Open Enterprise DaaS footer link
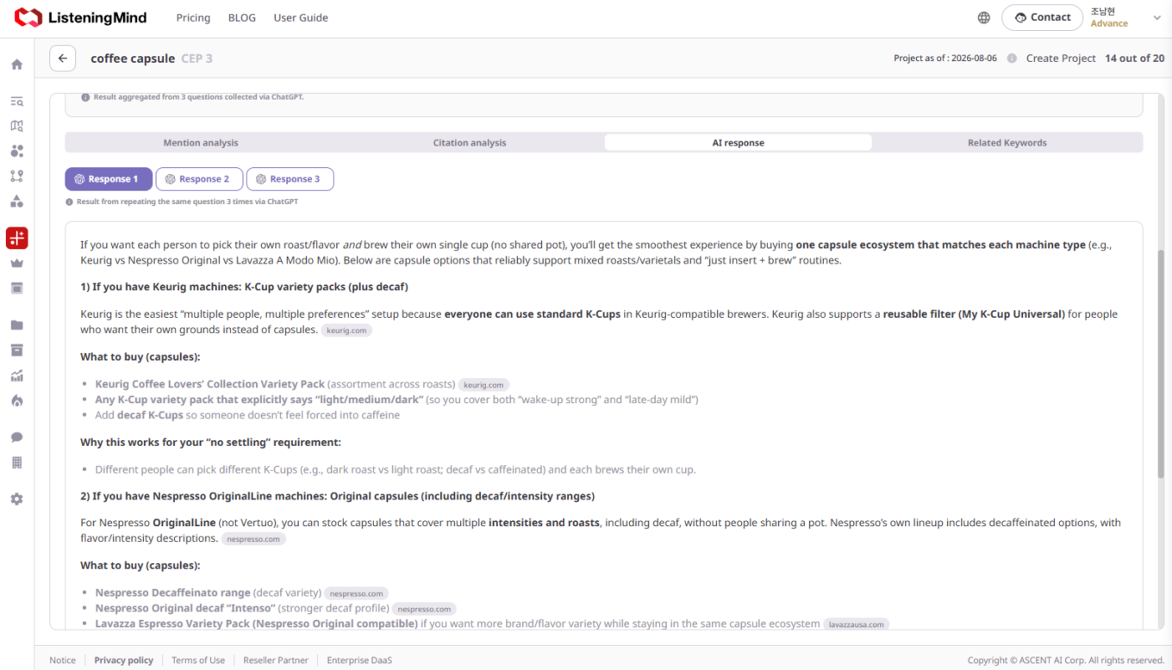This screenshot has height=670, width=1172. (359, 661)
